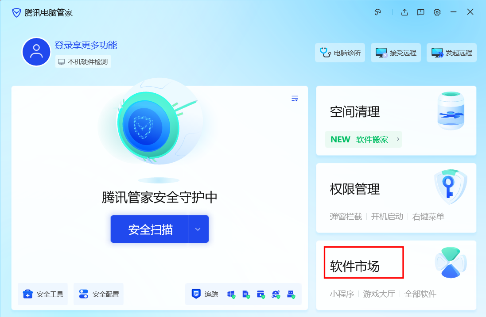Open 开机启动 startup management
The height and width of the screenshot is (317, 486).
[x=387, y=217]
